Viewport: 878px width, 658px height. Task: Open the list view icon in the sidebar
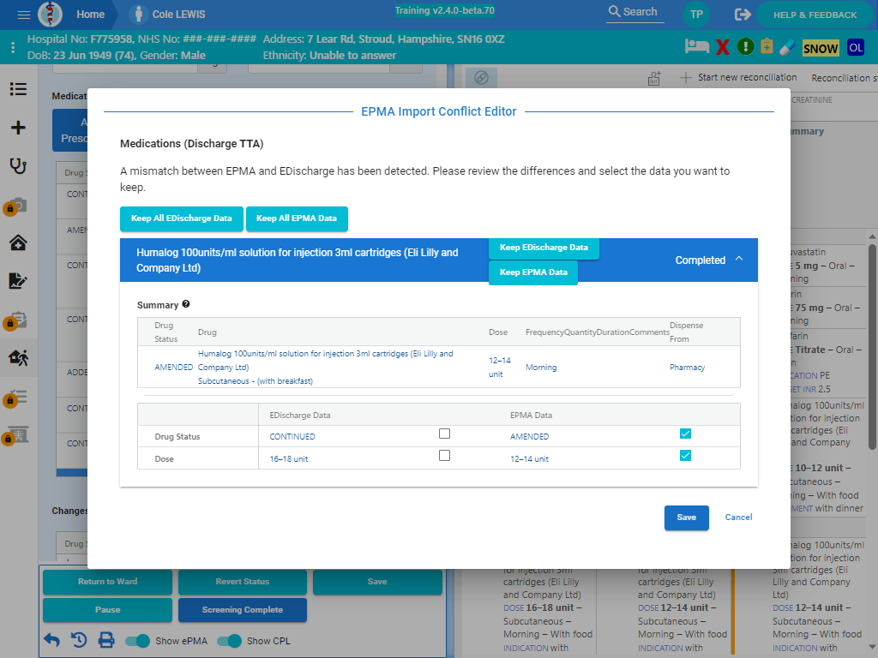pyautogui.click(x=18, y=89)
